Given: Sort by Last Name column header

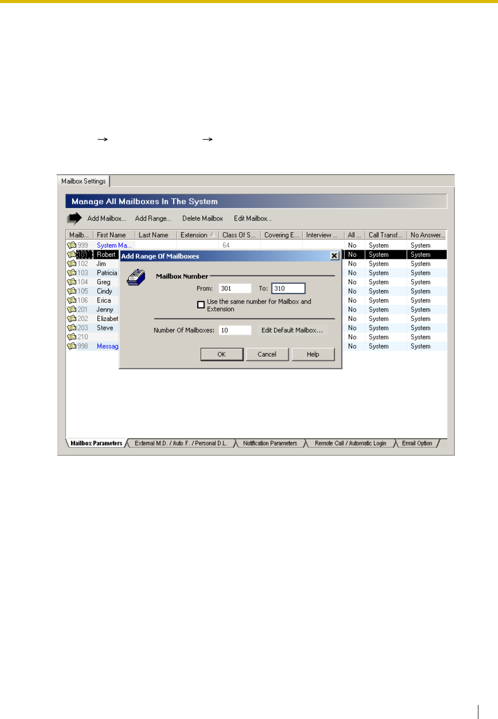Looking at the screenshot, I should click(156, 235).
